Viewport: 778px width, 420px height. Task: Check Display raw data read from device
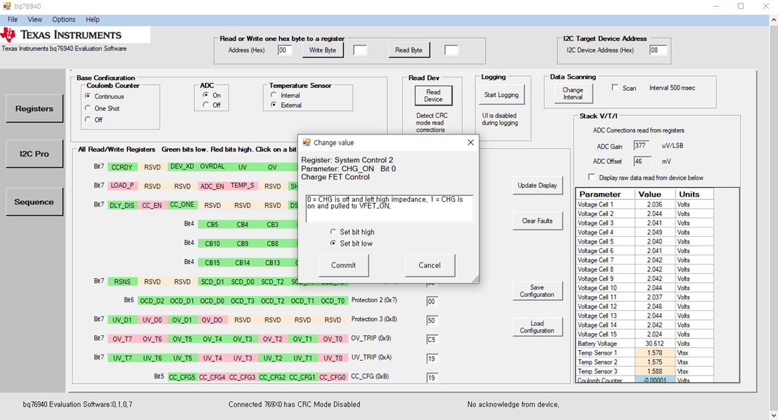click(591, 177)
